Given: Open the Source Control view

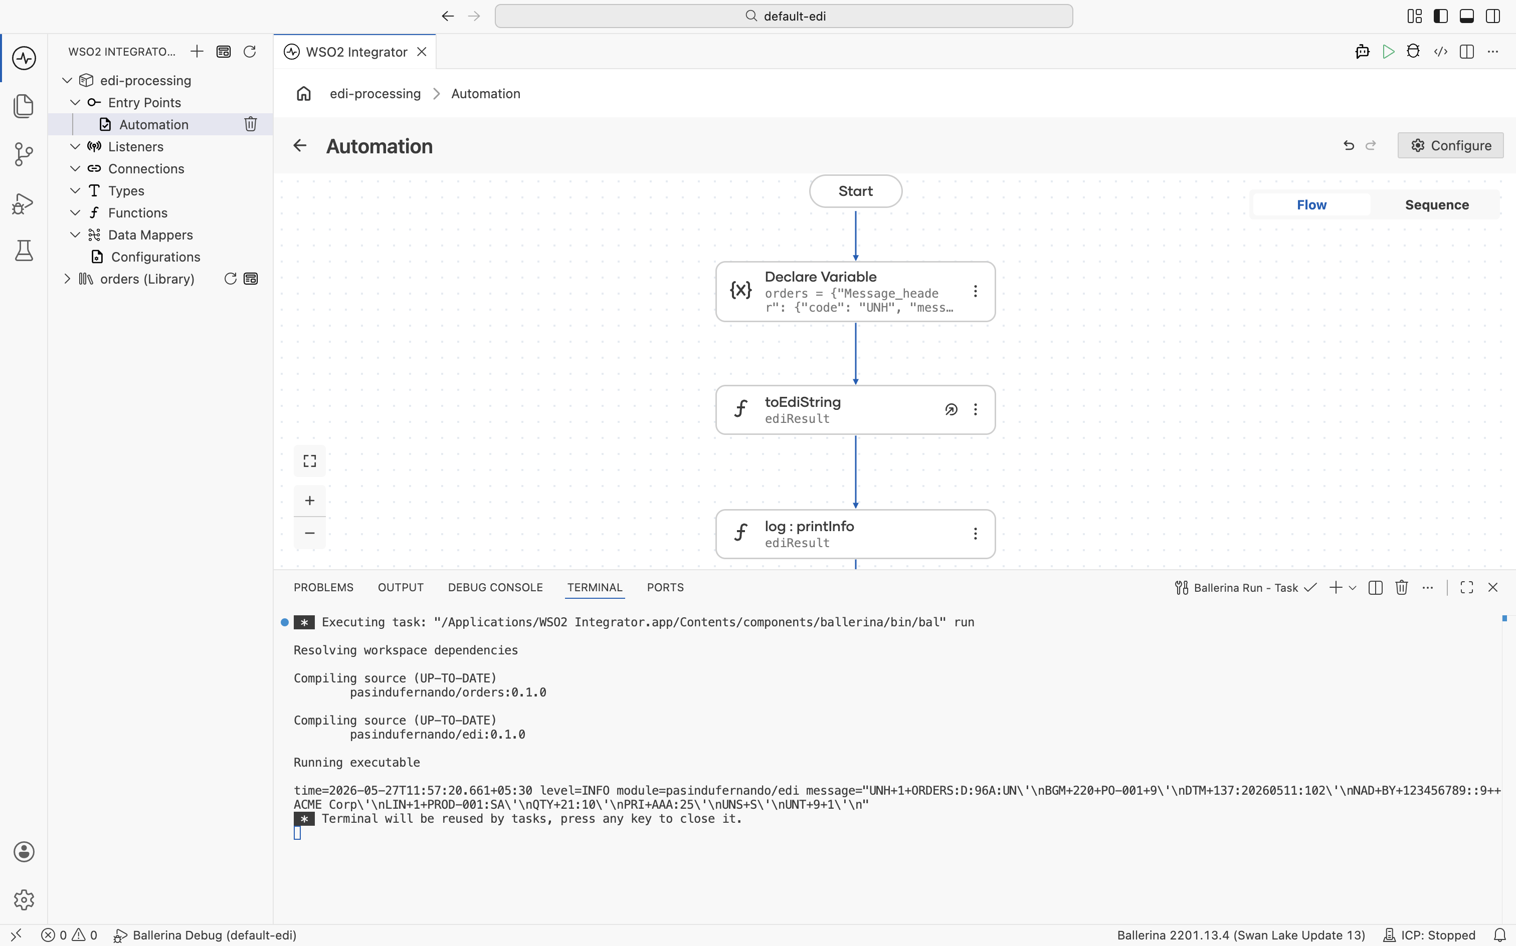Looking at the screenshot, I should click(24, 154).
